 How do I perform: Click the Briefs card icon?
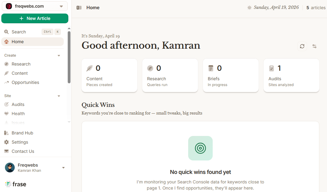point(211,68)
